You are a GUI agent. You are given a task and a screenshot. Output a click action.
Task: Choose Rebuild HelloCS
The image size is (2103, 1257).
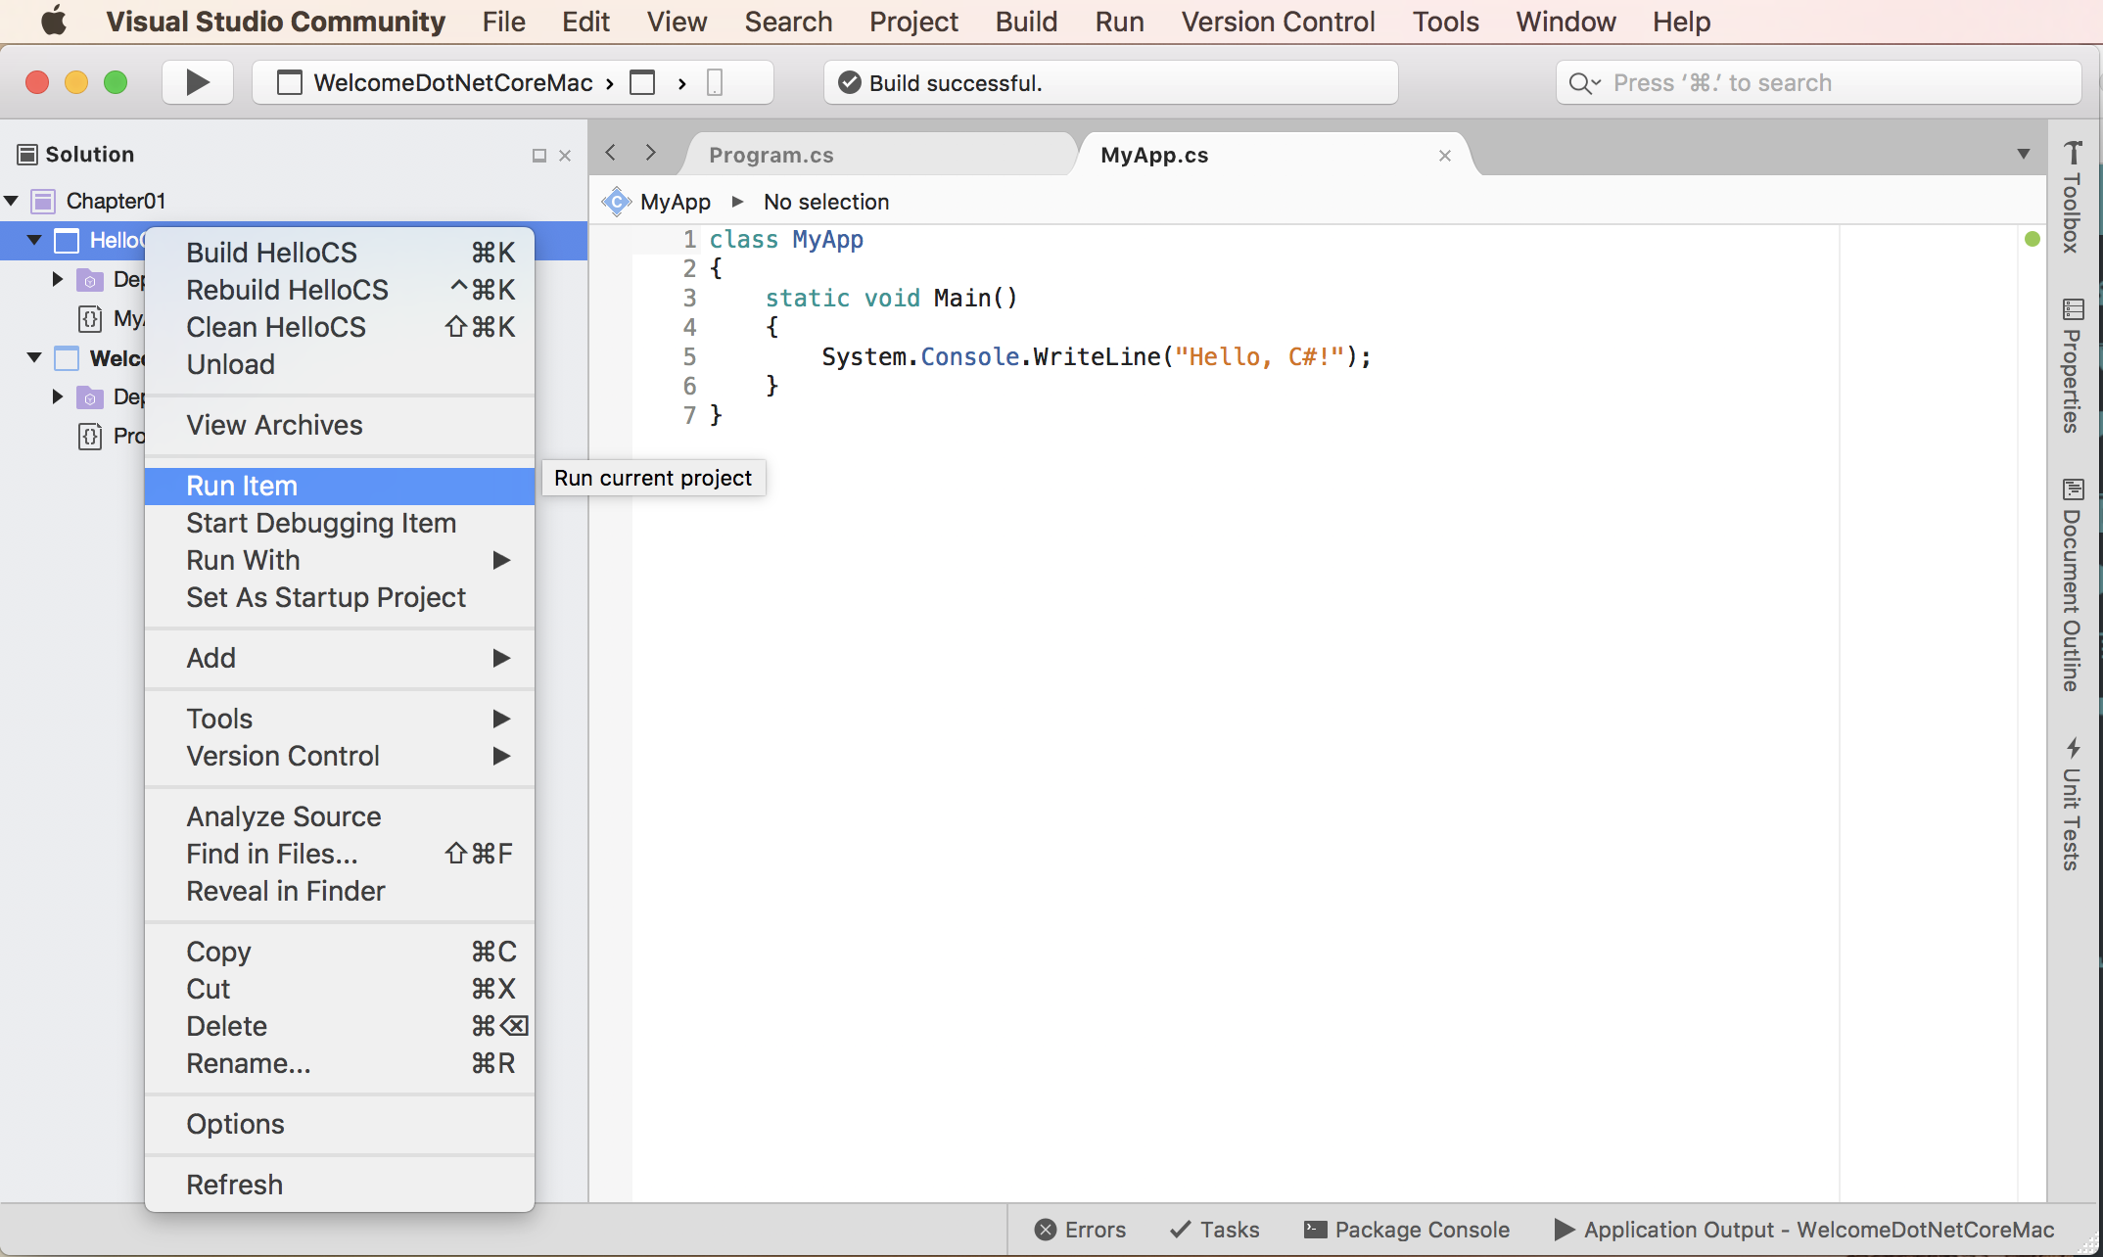click(340, 290)
